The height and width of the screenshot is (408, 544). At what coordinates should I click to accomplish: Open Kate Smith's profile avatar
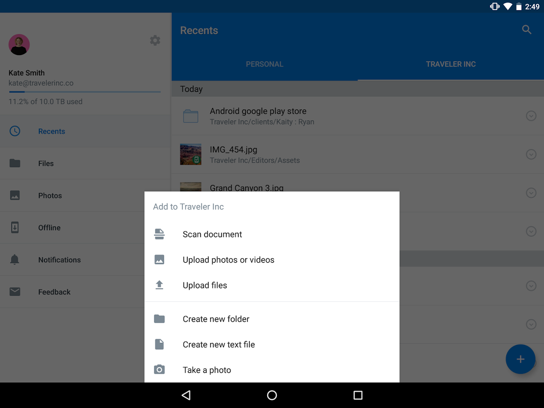[x=19, y=44]
